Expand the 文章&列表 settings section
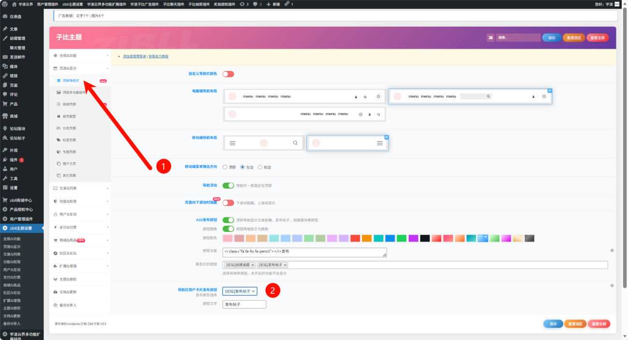Image resolution: width=628 pixels, height=340 pixels. (x=80, y=188)
